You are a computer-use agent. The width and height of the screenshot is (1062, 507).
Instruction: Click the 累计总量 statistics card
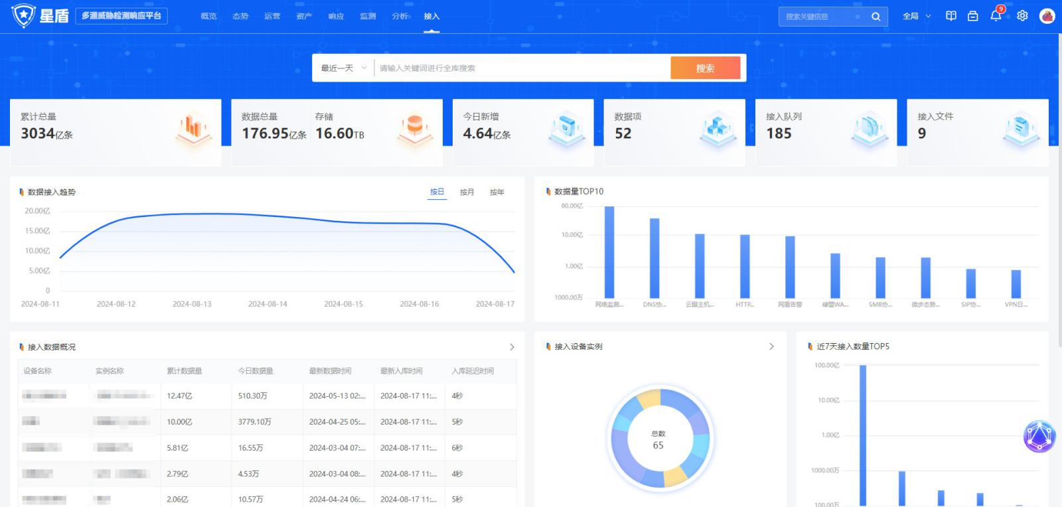click(115, 132)
